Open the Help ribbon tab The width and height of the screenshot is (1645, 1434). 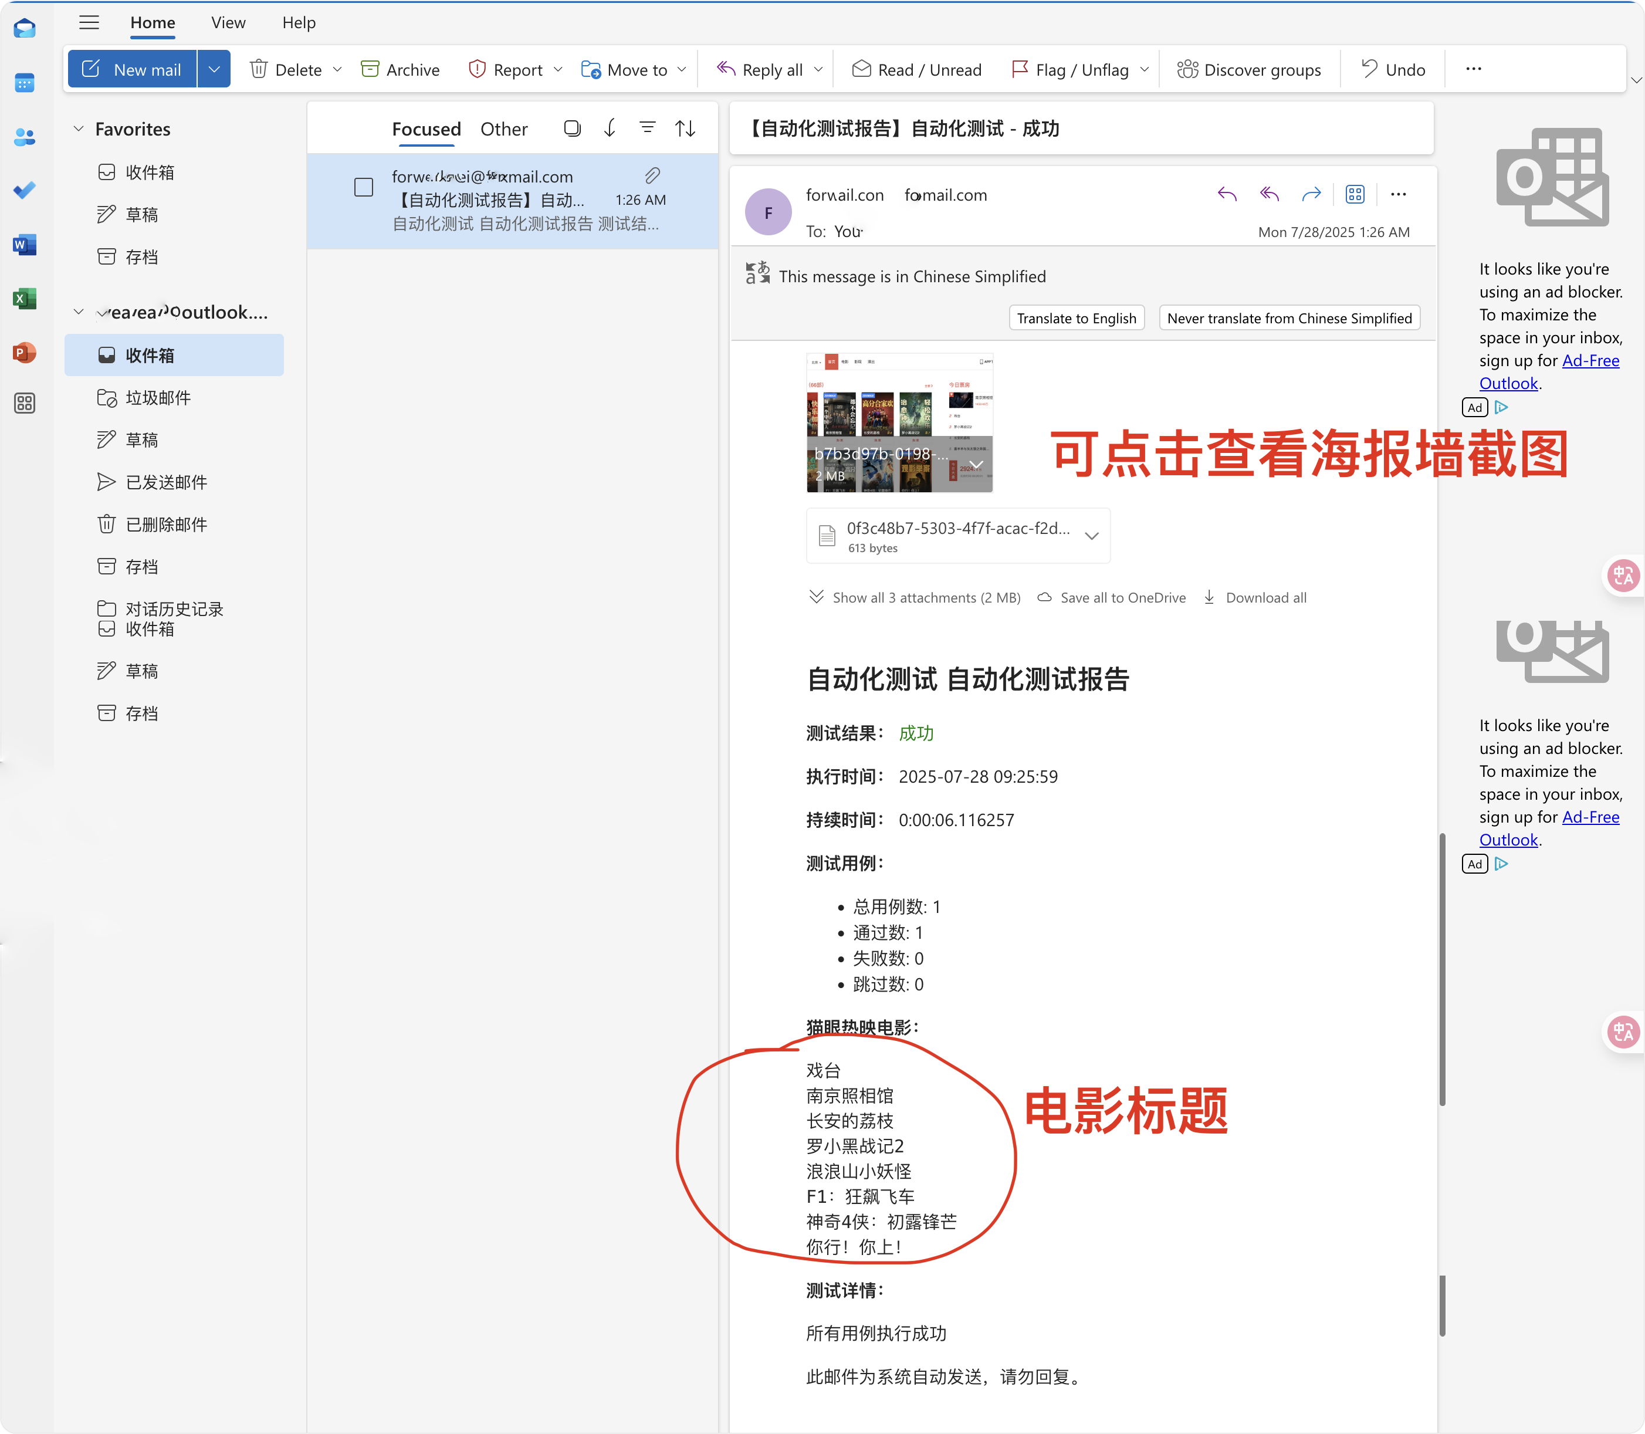[x=299, y=22]
